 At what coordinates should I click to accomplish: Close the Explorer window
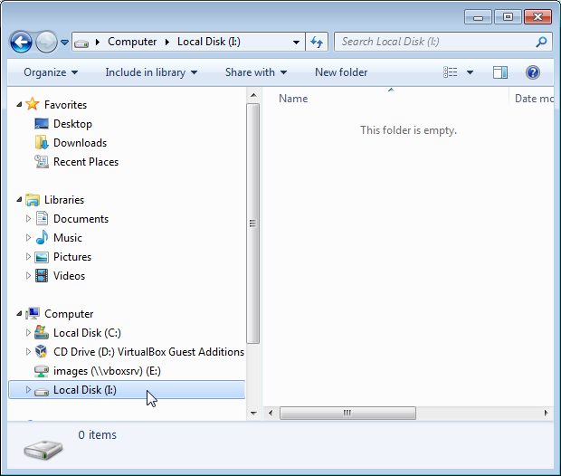[537, 17]
